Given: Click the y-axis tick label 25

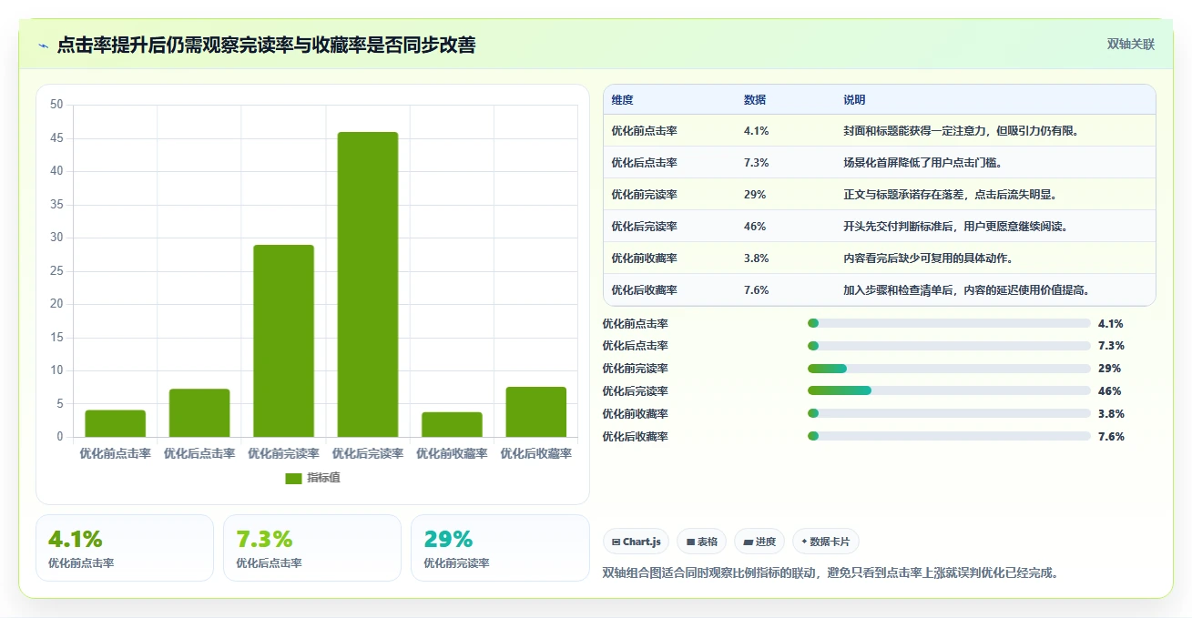Looking at the screenshot, I should click(x=56, y=271).
